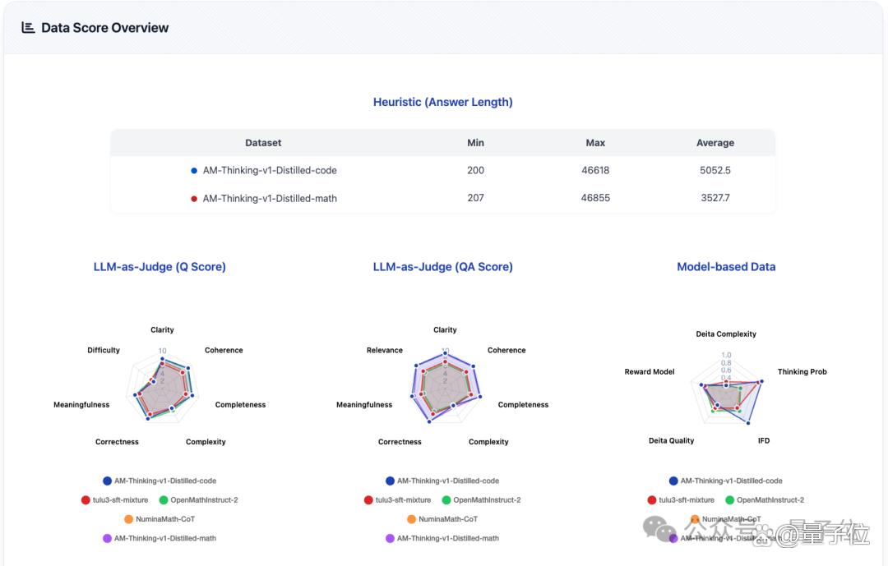
Task: Click the Data Score Overview chart icon
Action: click(x=28, y=28)
